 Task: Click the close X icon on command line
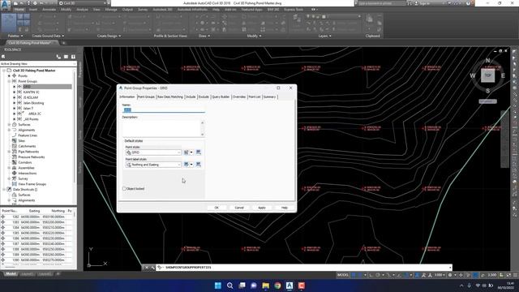147,267
